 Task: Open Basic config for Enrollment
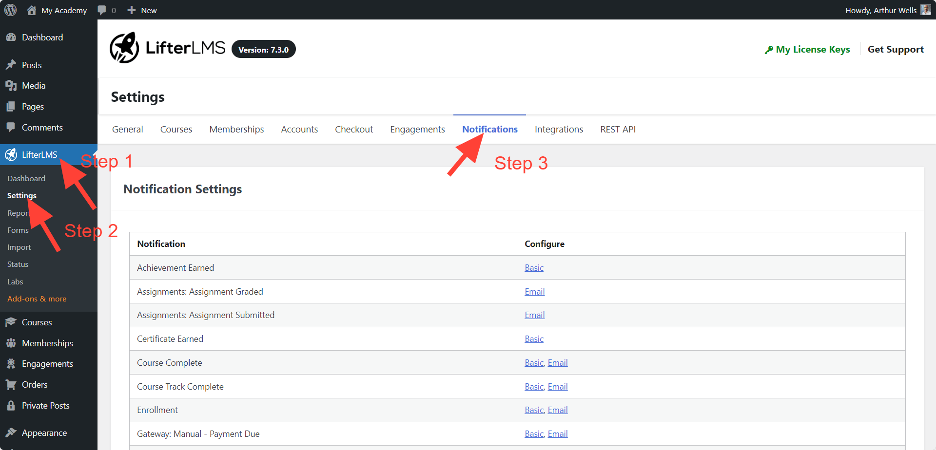pyautogui.click(x=534, y=410)
